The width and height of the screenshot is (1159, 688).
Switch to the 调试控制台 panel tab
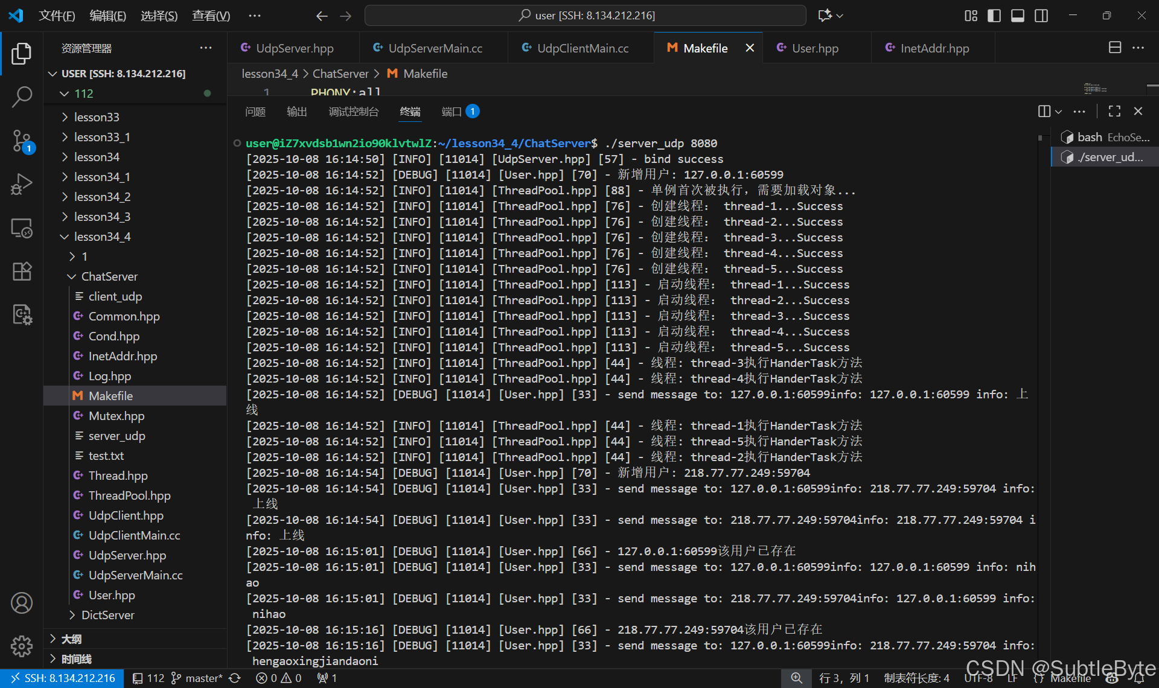[353, 112]
